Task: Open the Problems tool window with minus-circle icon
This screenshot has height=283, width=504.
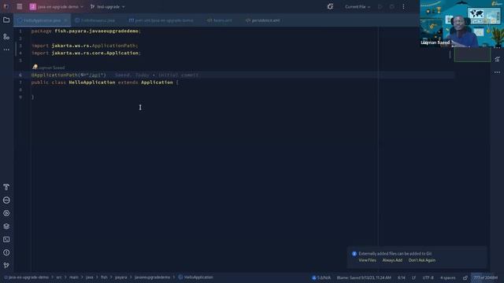Action: tap(6, 200)
